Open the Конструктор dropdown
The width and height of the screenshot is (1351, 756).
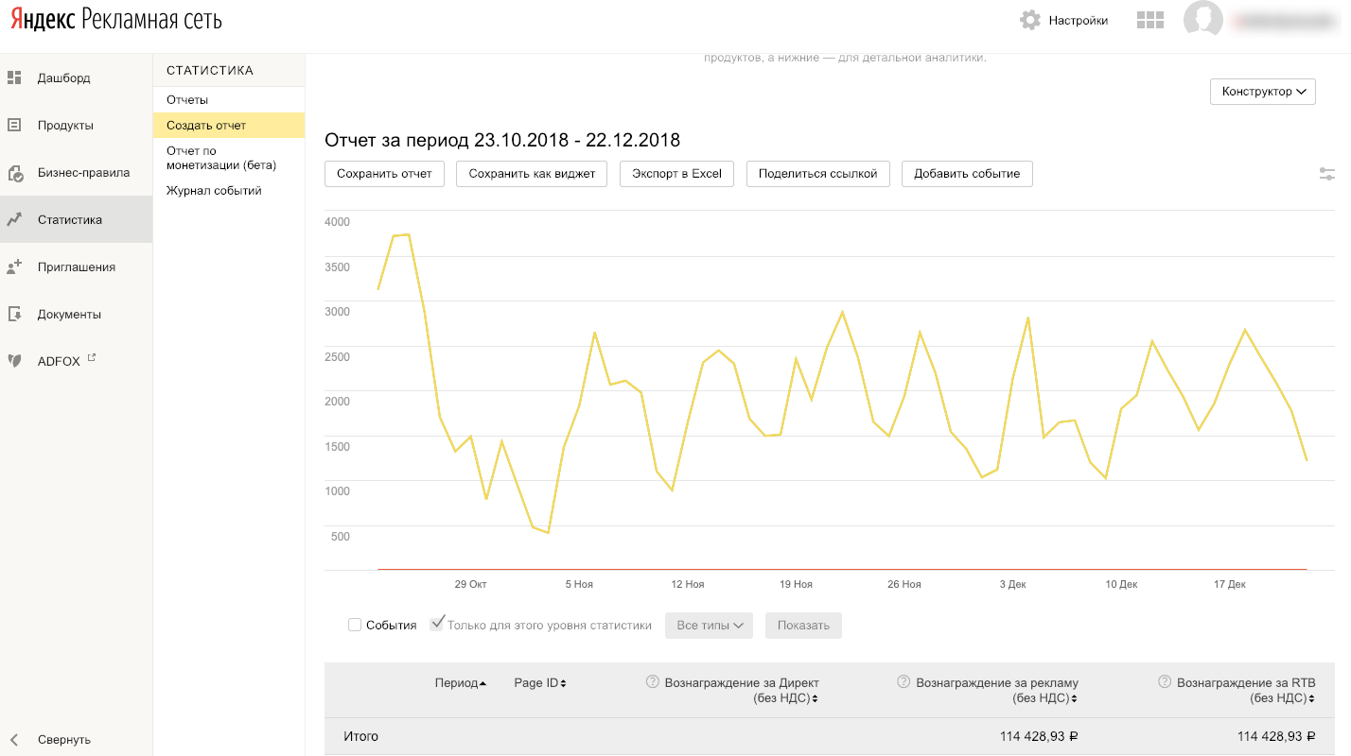point(1262,92)
